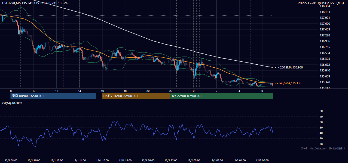
Task: Click RSI scale level 30
Action: coord(321,139)
